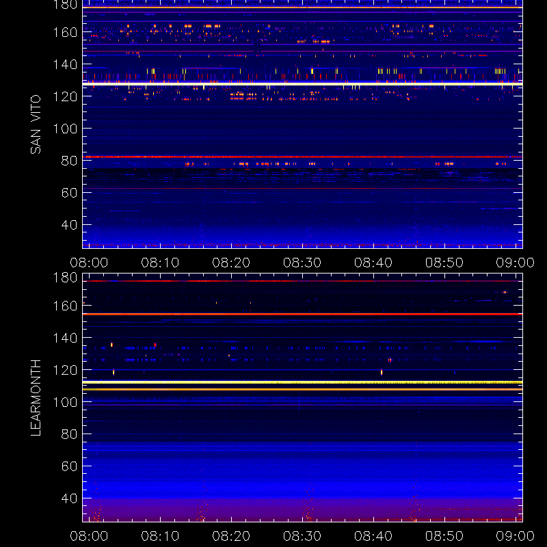Select the 160 frequency label on San Vito plot
The width and height of the screenshot is (547, 547).
point(65,32)
